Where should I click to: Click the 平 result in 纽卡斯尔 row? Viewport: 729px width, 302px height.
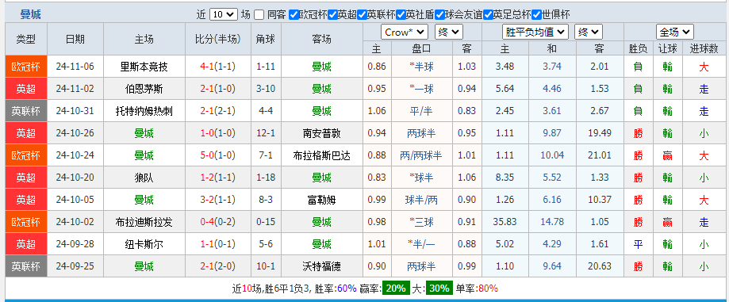tap(639, 244)
